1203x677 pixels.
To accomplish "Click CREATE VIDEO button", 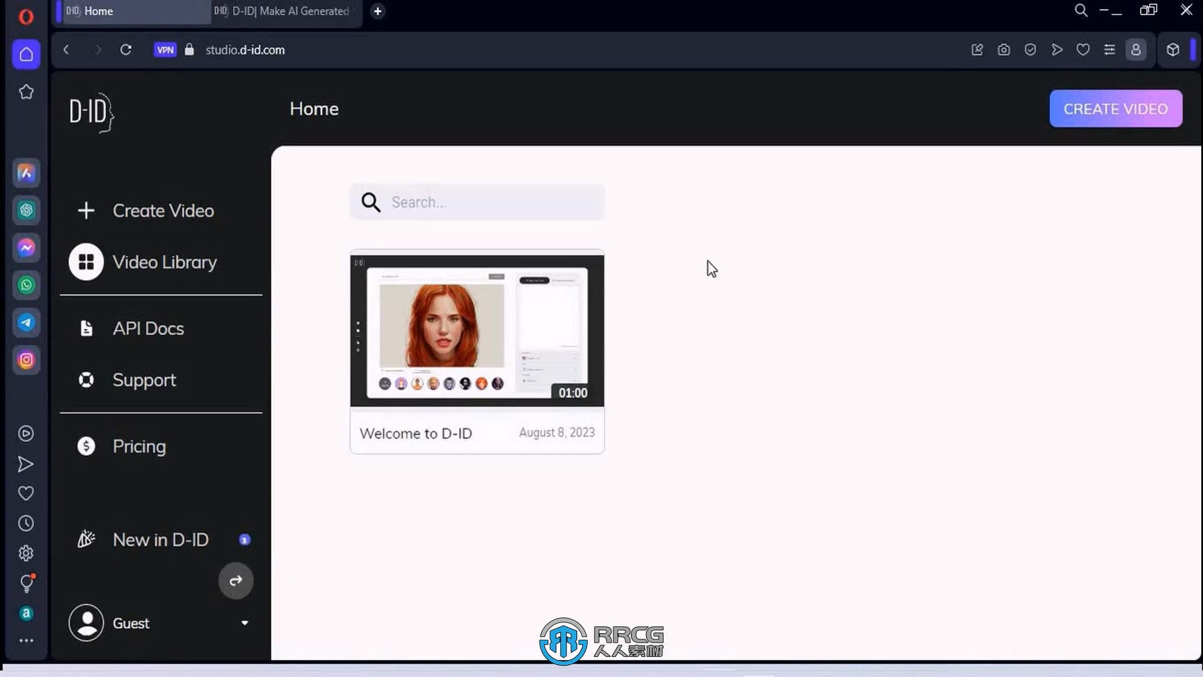I will [1117, 108].
